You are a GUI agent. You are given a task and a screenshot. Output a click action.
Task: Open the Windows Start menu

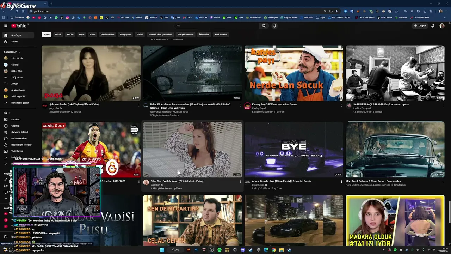click(x=162, y=250)
